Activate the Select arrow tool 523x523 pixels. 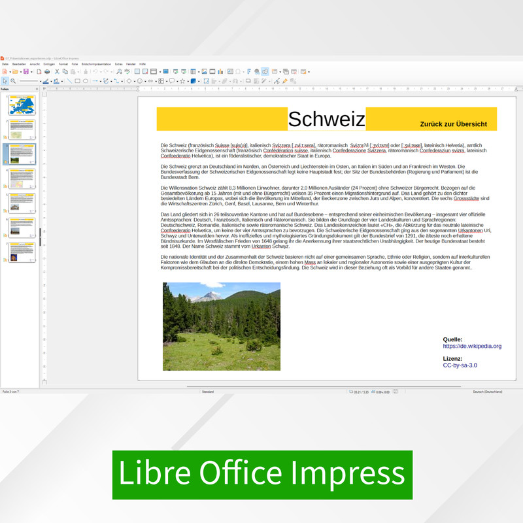pos(5,81)
